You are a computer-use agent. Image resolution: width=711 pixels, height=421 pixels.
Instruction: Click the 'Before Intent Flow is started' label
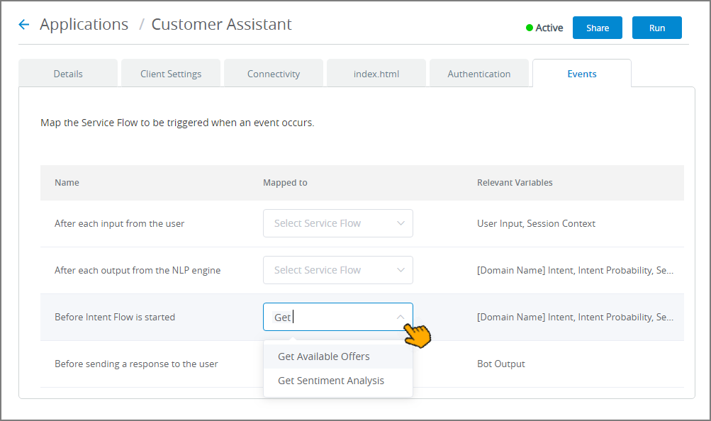(115, 318)
